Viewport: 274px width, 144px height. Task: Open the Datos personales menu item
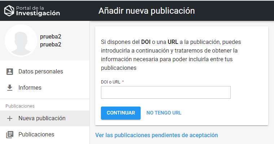tap(41, 72)
